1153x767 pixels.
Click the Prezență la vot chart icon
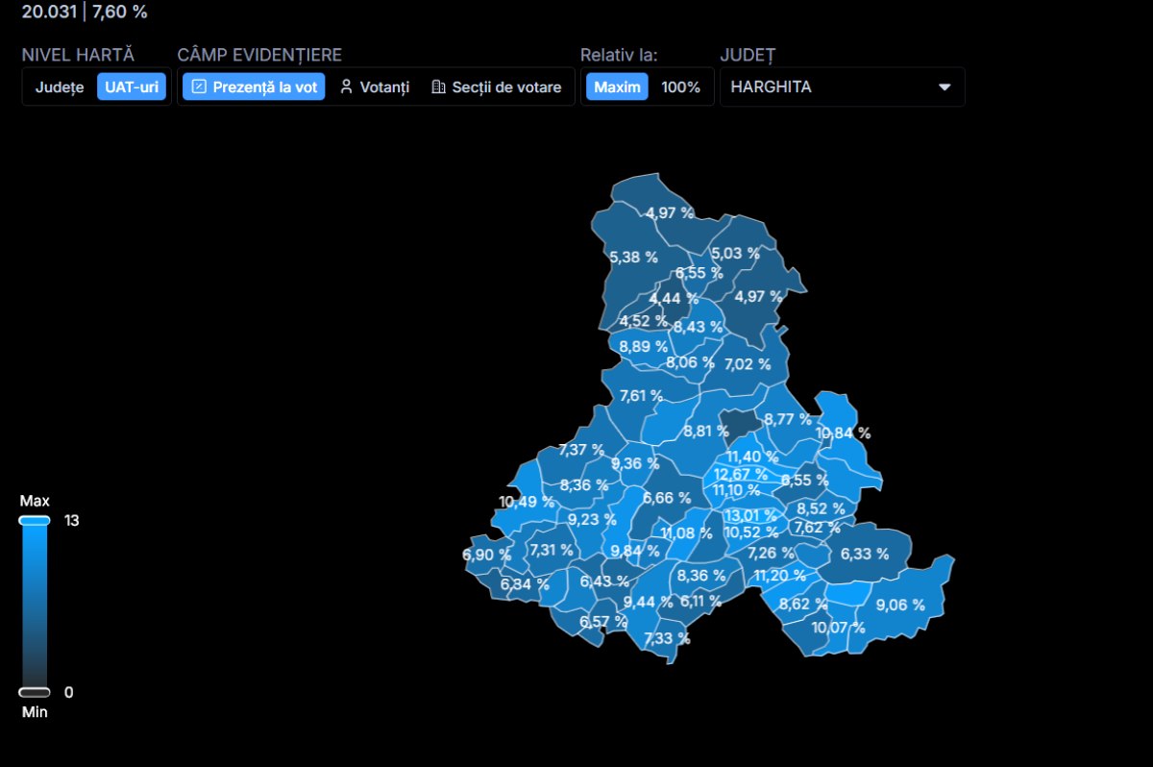(199, 87)
